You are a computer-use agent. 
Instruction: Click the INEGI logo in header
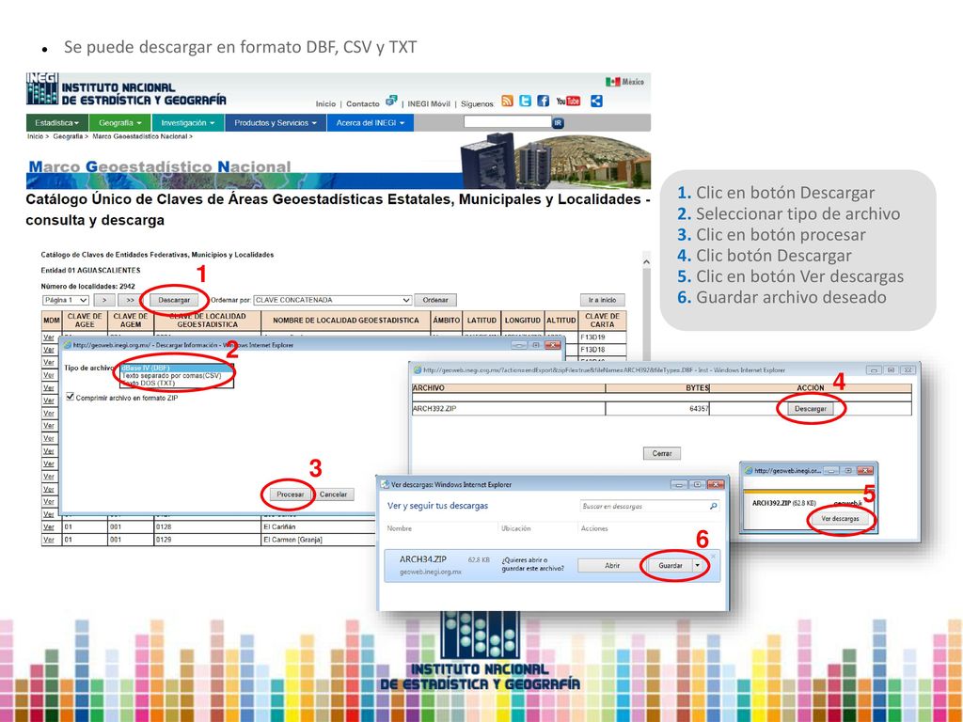point(42,89)
